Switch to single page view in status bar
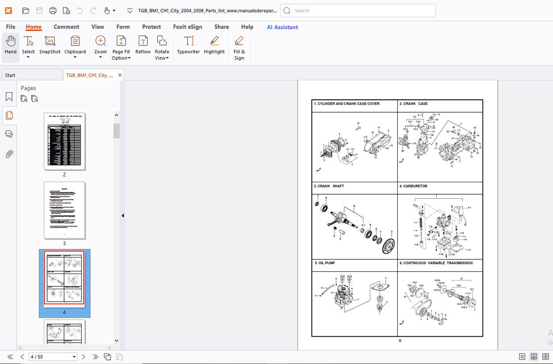 [x=522, y=357]
